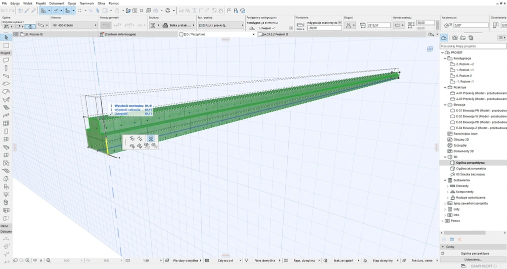This screenshot has height=269, width=507.
Task: Open the Dokument menu
Action: click(x=57, y=3)
